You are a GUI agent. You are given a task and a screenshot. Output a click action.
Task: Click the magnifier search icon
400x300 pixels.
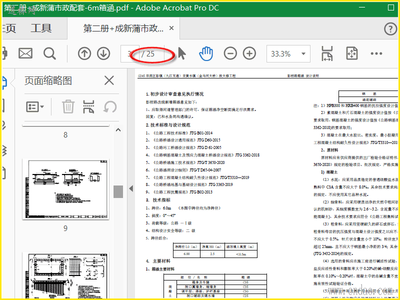coord(49,53)
